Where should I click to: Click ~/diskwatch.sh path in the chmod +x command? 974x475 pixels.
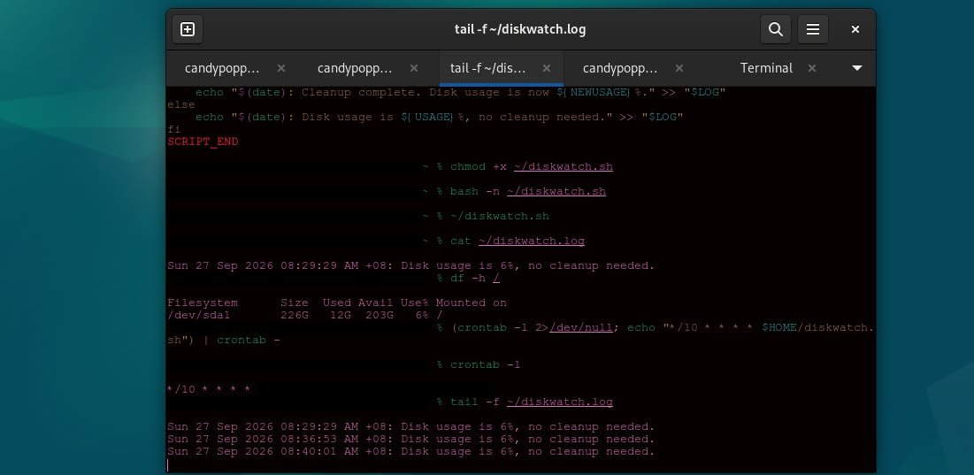pyautogui.click(x=564, y=166)
